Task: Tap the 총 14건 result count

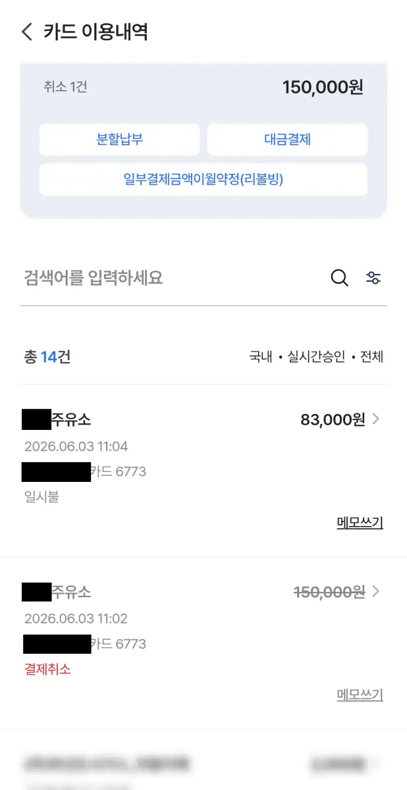Action: click(47, 357)
